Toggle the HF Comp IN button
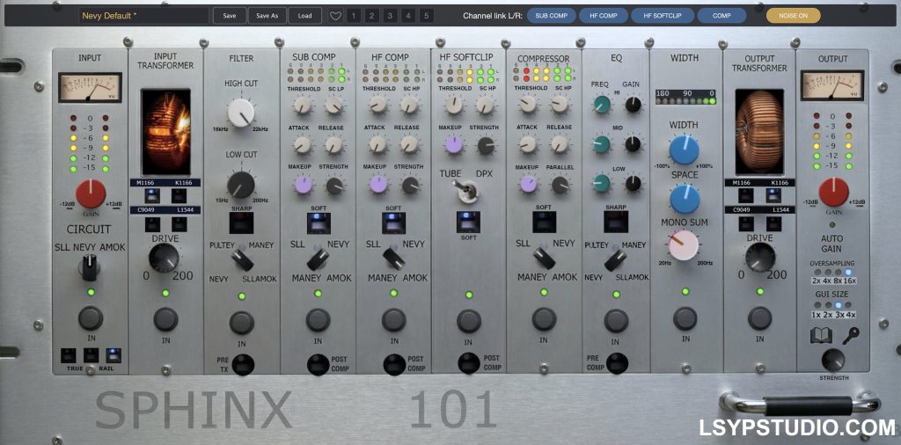This screenshot has width=901, height=445. pos(393,320)
